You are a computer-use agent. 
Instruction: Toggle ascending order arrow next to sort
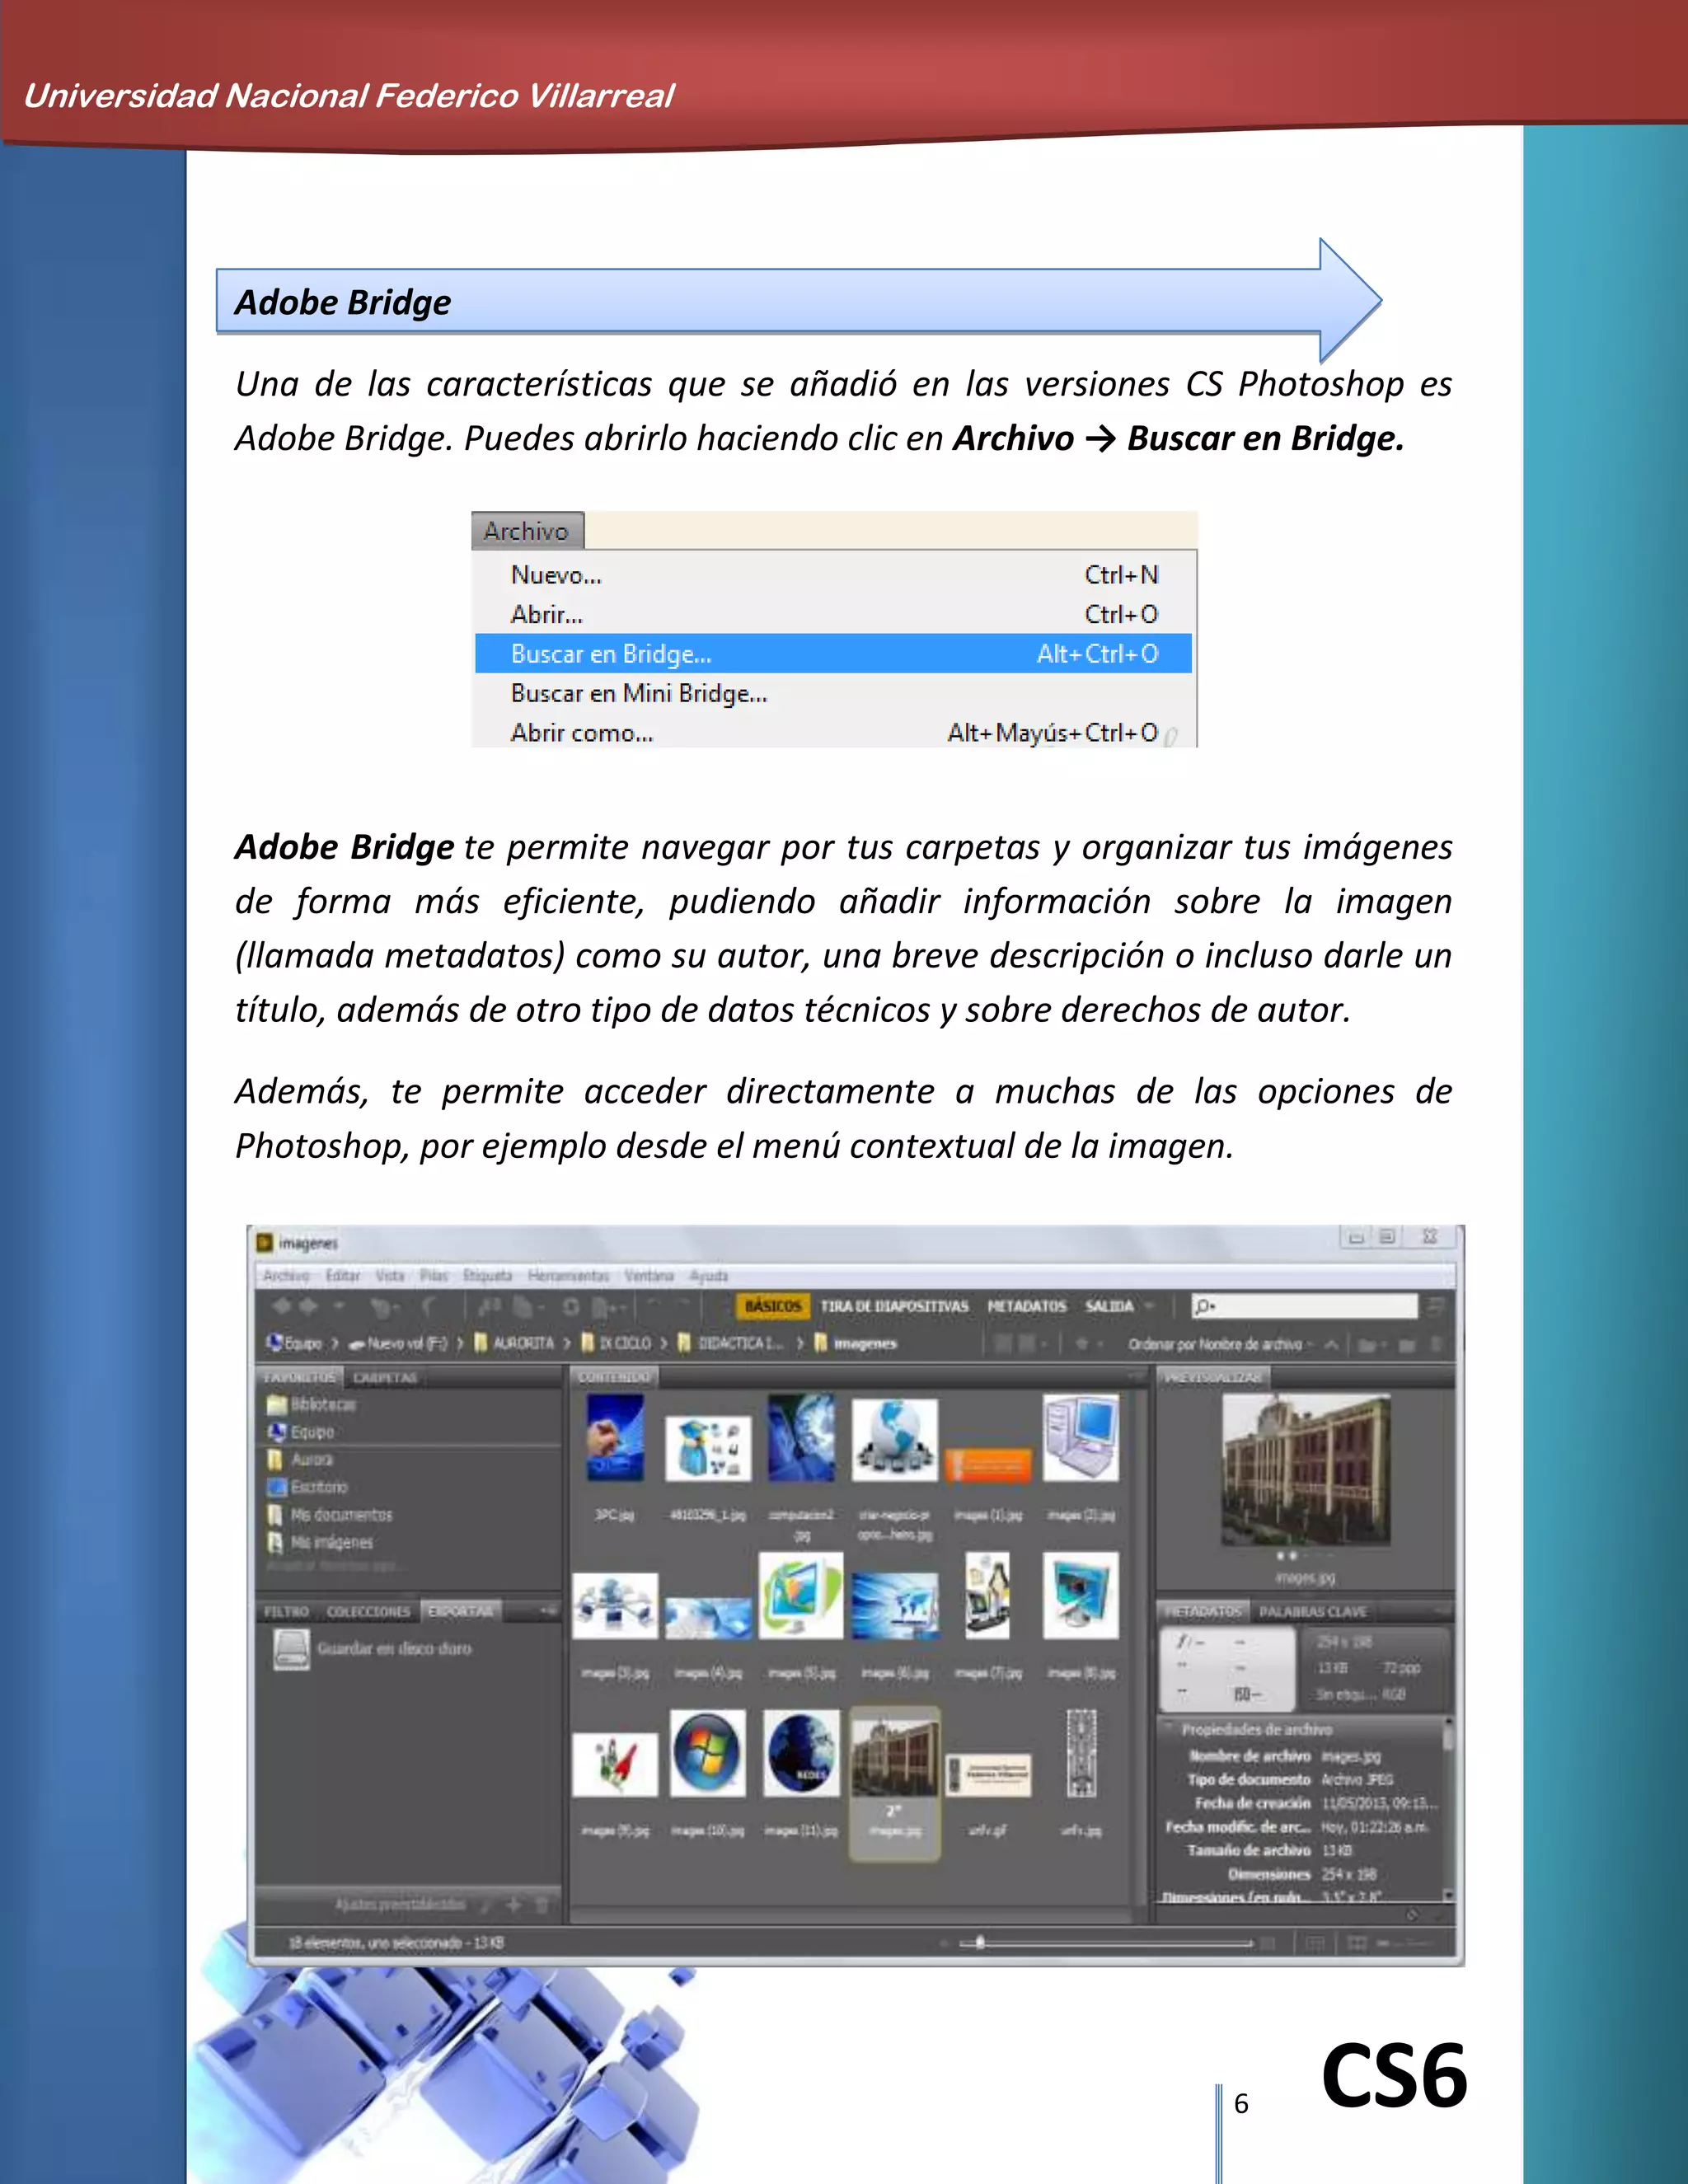tap(1332, 1345)
